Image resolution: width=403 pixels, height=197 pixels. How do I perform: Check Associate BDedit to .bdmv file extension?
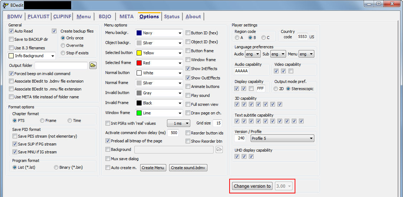11,81
